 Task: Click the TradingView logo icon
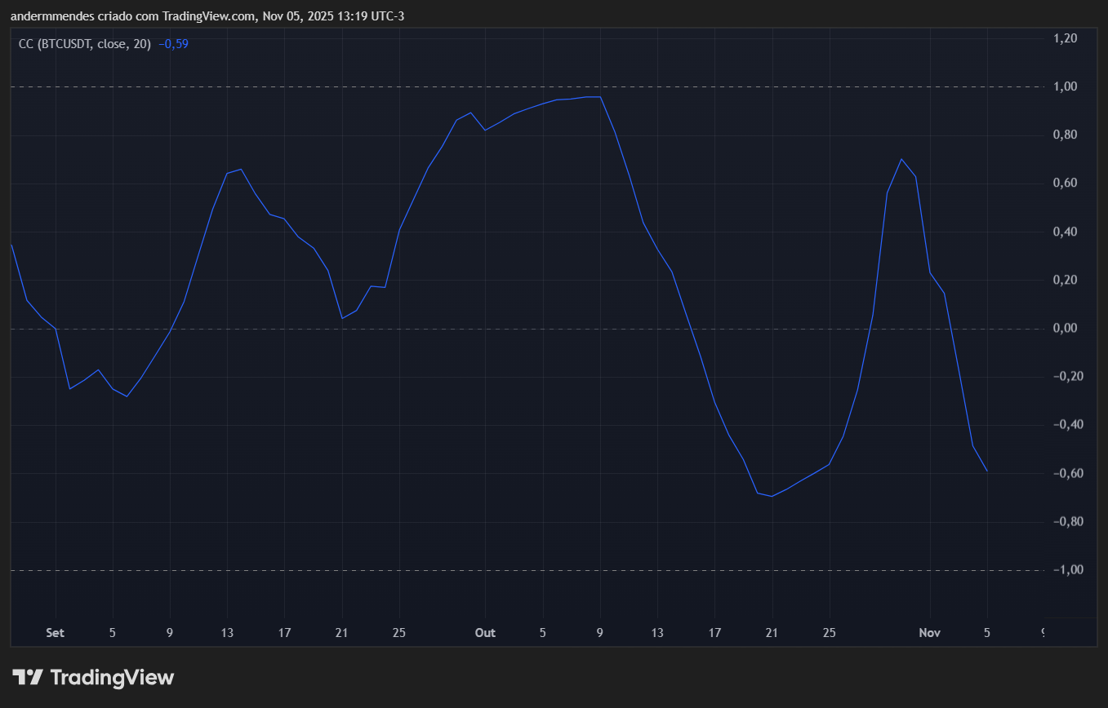click(x=29, y=677)
